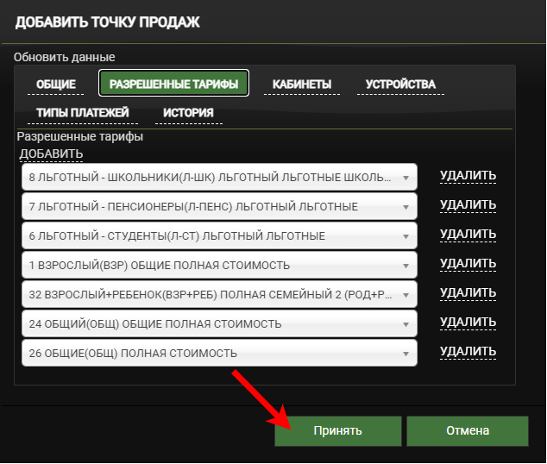
Task: Open the 24 ОБЩИЙ(ОБЩ) tariff dropdown
Action: (x=219, y=323)
